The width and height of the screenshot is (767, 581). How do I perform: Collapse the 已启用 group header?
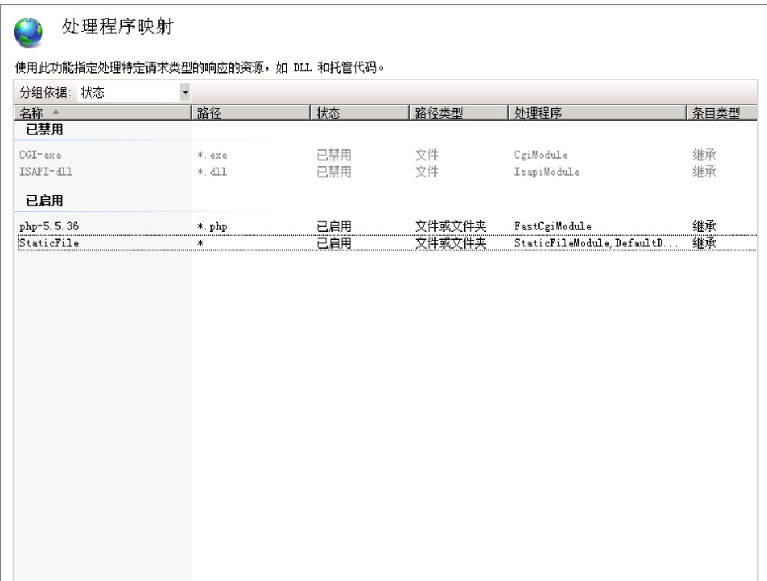point(44,200)
